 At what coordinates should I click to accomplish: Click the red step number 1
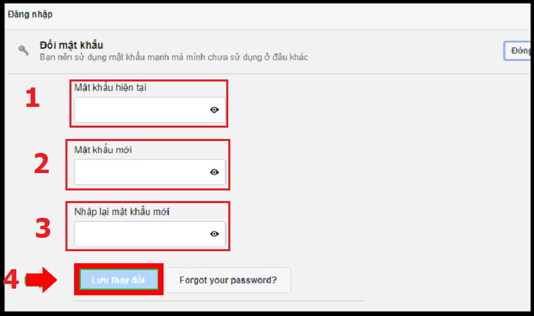pos(32,99)
